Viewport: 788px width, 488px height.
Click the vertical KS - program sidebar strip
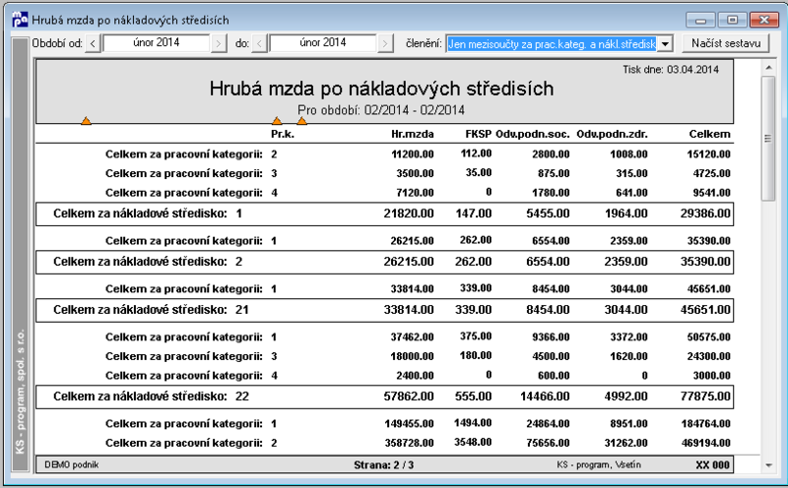coord(20,255)
